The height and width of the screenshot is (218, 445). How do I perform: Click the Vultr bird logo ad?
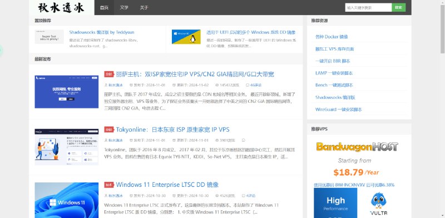(379, 203)
